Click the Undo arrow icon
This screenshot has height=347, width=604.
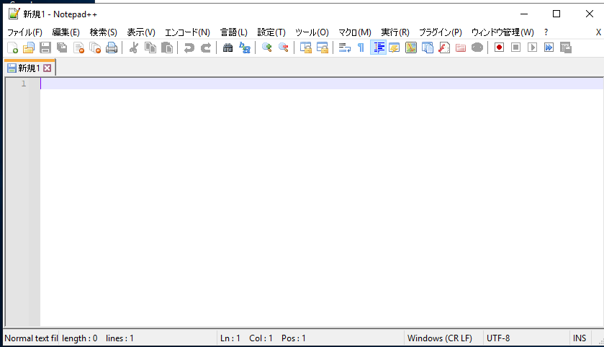click(x=189, y=48)
